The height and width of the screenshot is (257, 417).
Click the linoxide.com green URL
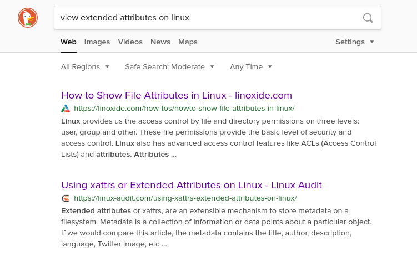point(184,109)
